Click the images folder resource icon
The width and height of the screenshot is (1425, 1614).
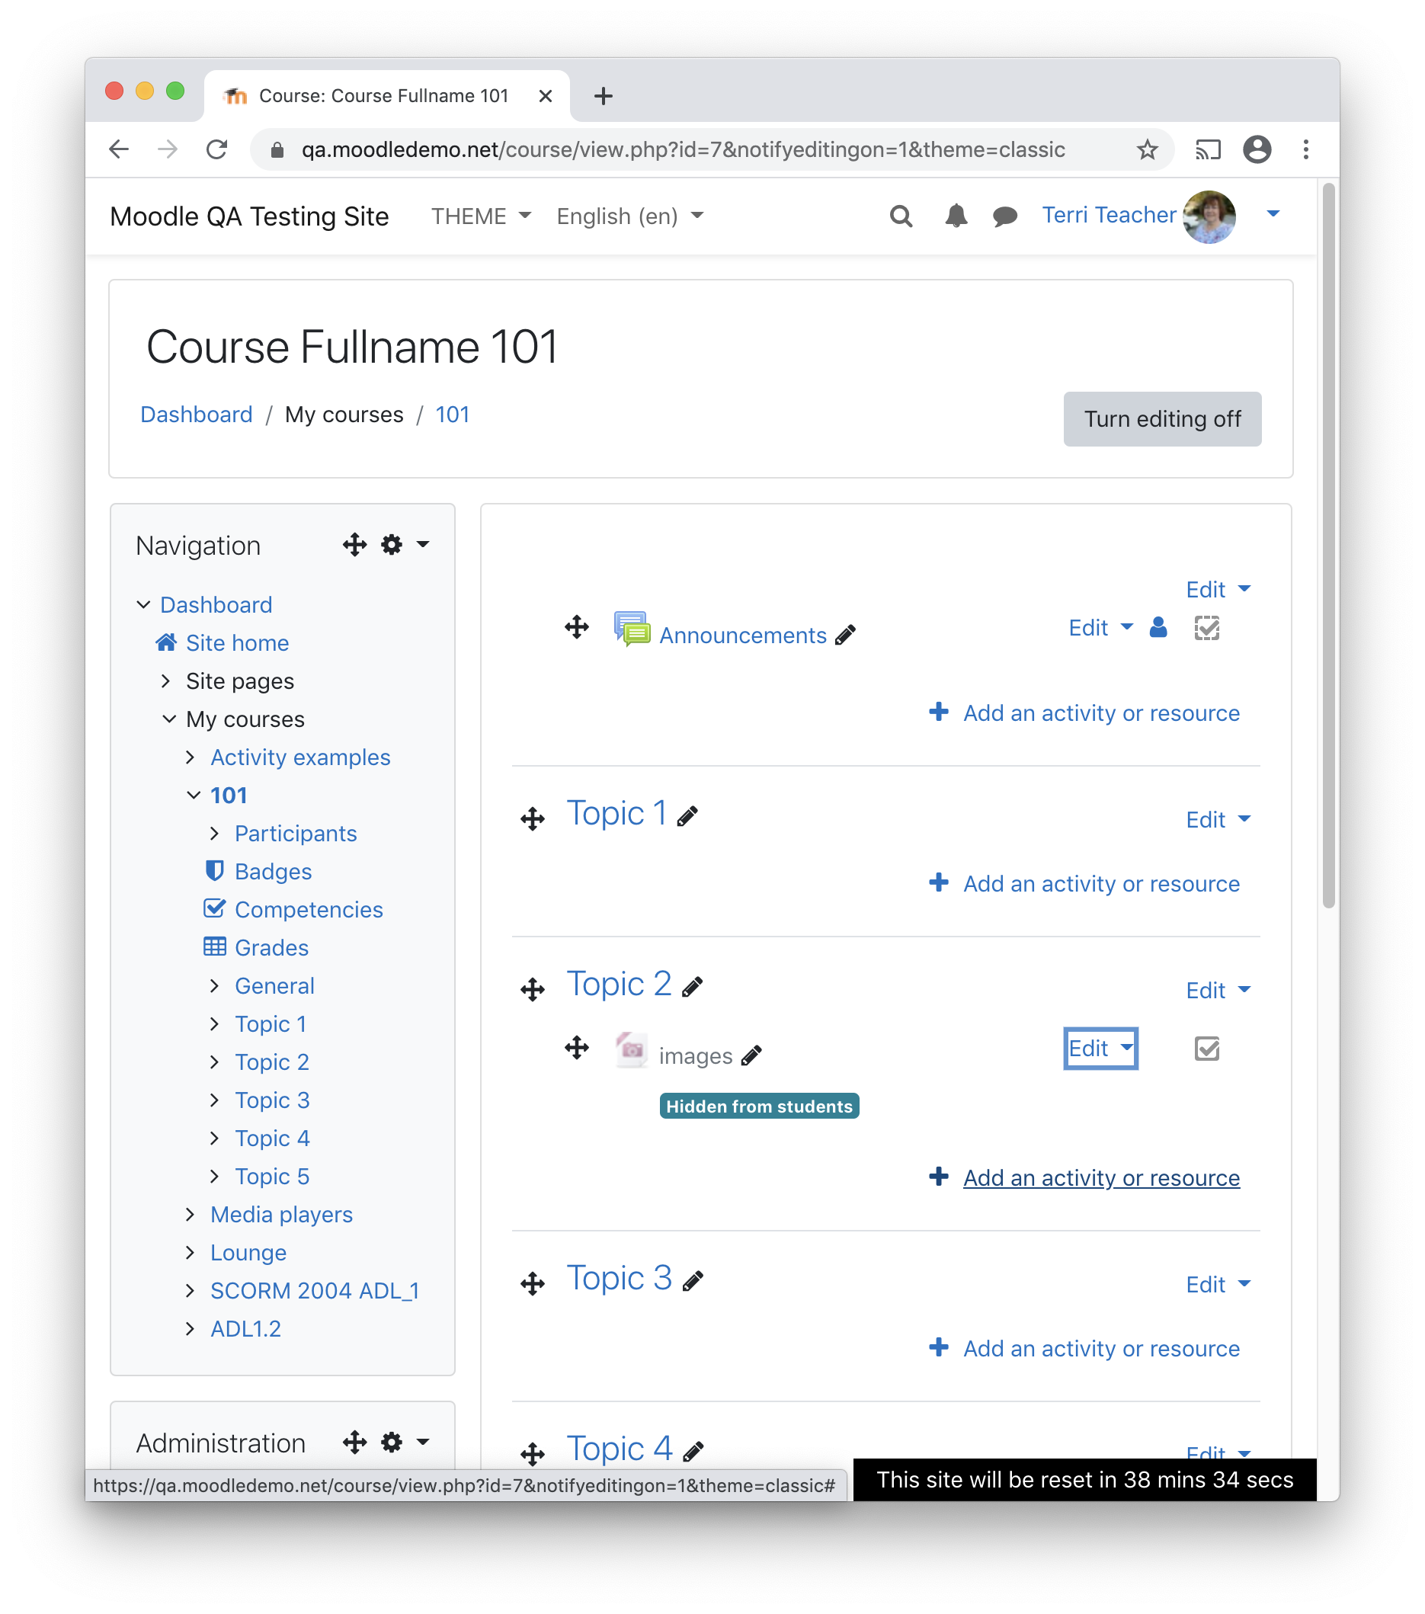pos(632,1050)
